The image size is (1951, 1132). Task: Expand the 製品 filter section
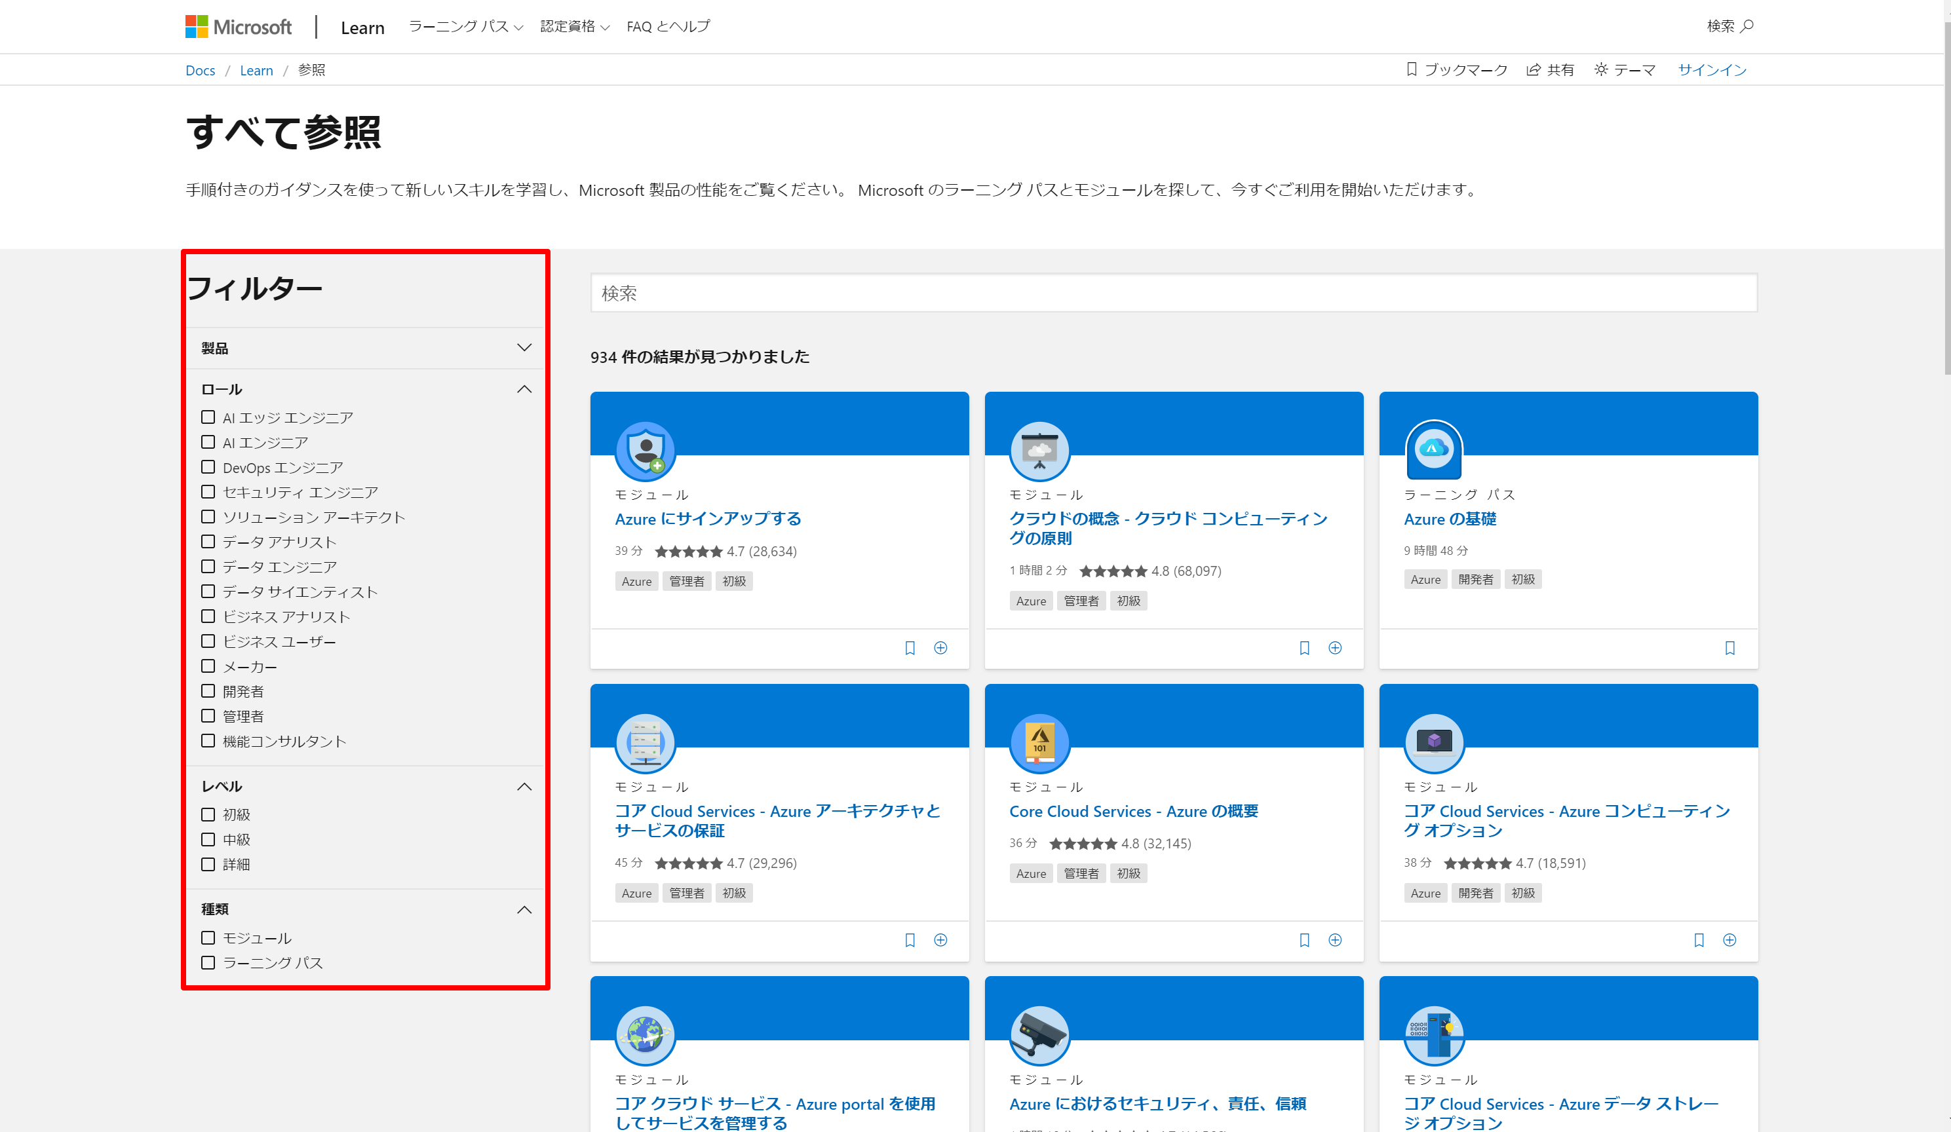[524, 349]
